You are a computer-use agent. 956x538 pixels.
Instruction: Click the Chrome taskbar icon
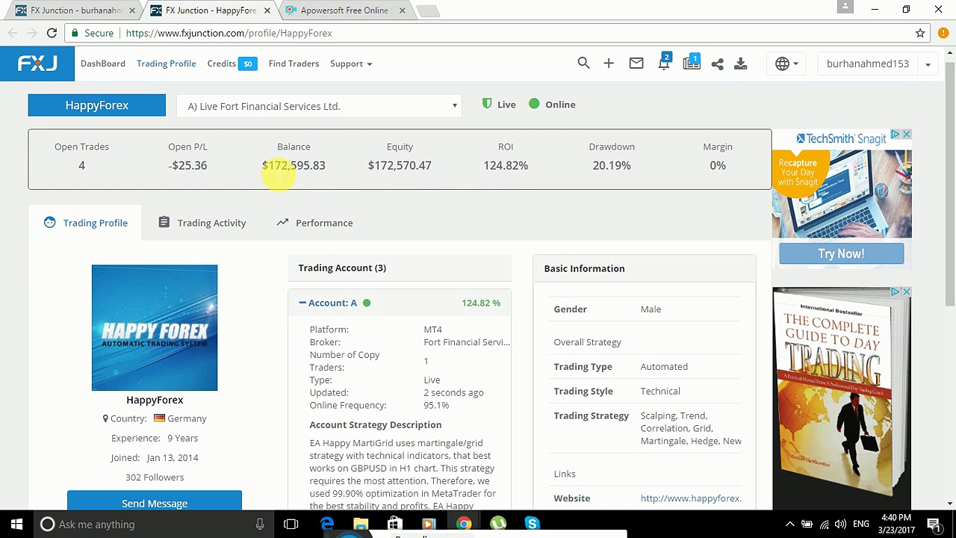464,525
